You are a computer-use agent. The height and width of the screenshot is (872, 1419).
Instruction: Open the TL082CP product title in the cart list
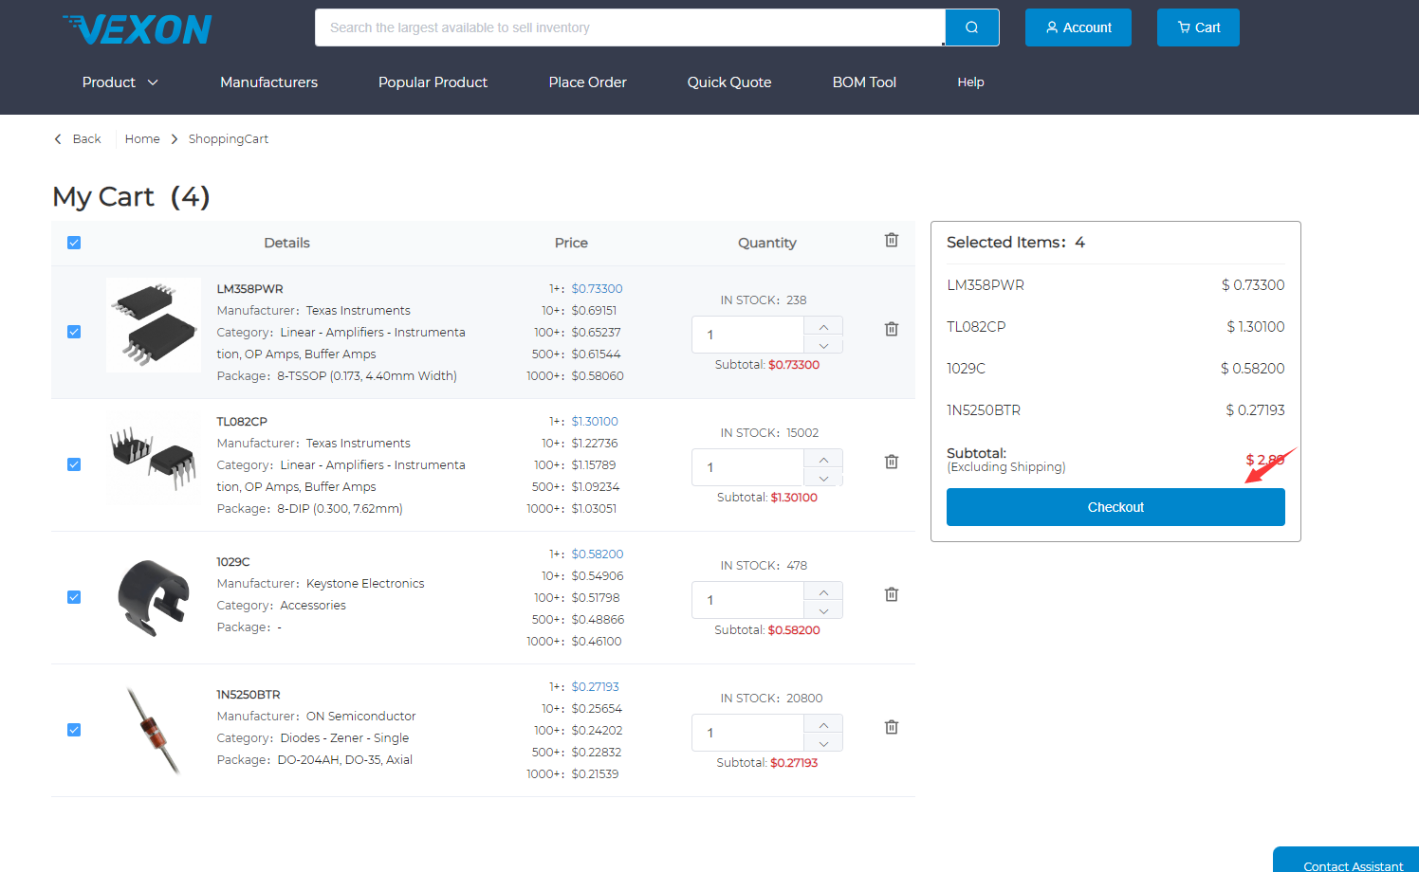point(242,422)
